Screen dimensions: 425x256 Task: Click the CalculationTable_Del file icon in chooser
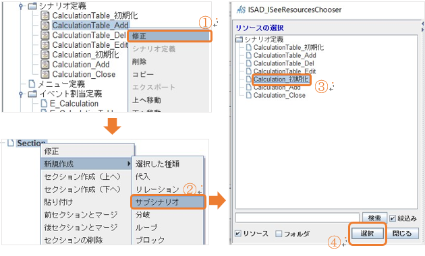(x=248, y=63)
